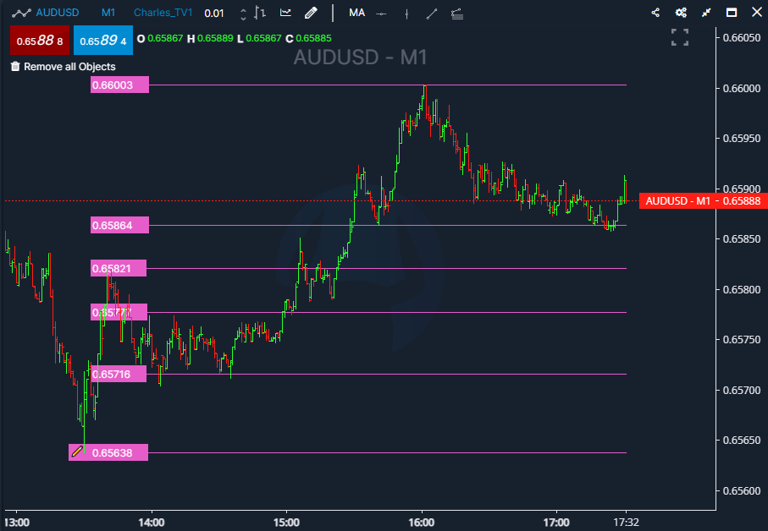
Task: Select the Fibonacci levels tool
Action: click(x=457, y=14)
